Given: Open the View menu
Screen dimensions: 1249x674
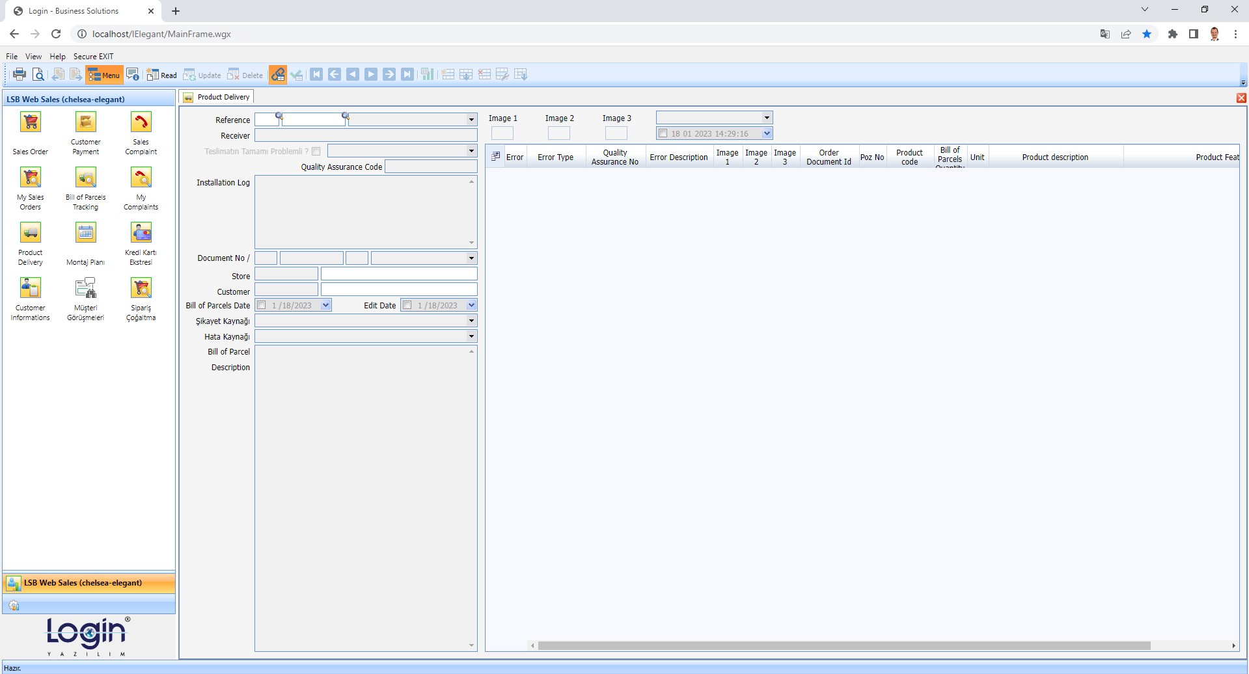Looking at the screenshot, I should [33, 56].
